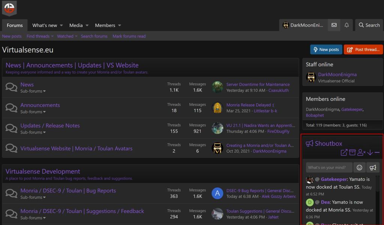Open the alerts bell icon
384x225 pixels.
tap(346, 25)
